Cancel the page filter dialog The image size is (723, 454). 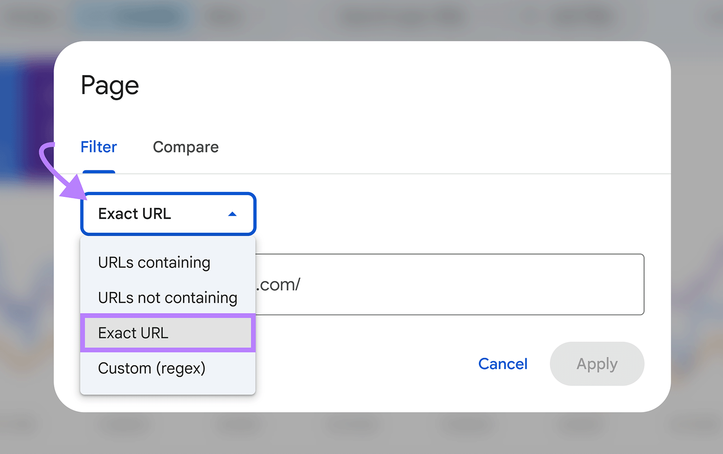click(x=502, y=364)
